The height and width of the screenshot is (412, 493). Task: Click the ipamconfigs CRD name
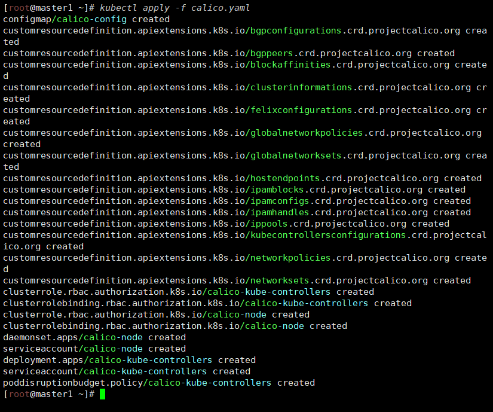pos(280,201)
